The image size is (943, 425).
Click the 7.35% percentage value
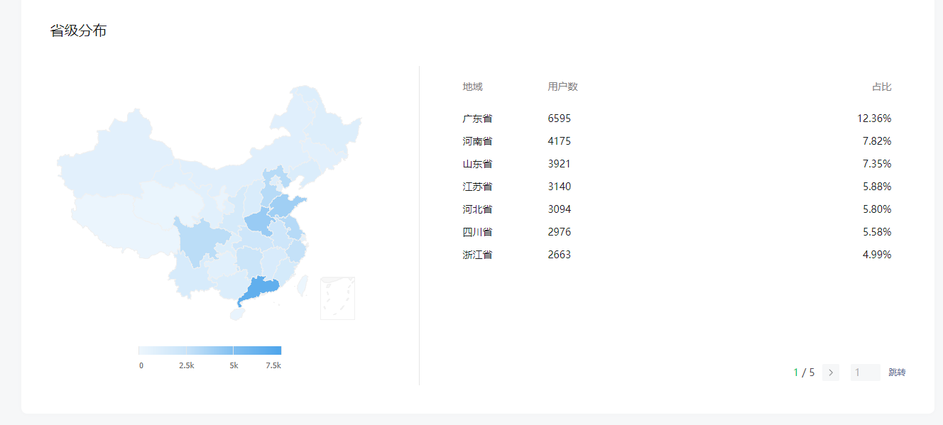877,164
